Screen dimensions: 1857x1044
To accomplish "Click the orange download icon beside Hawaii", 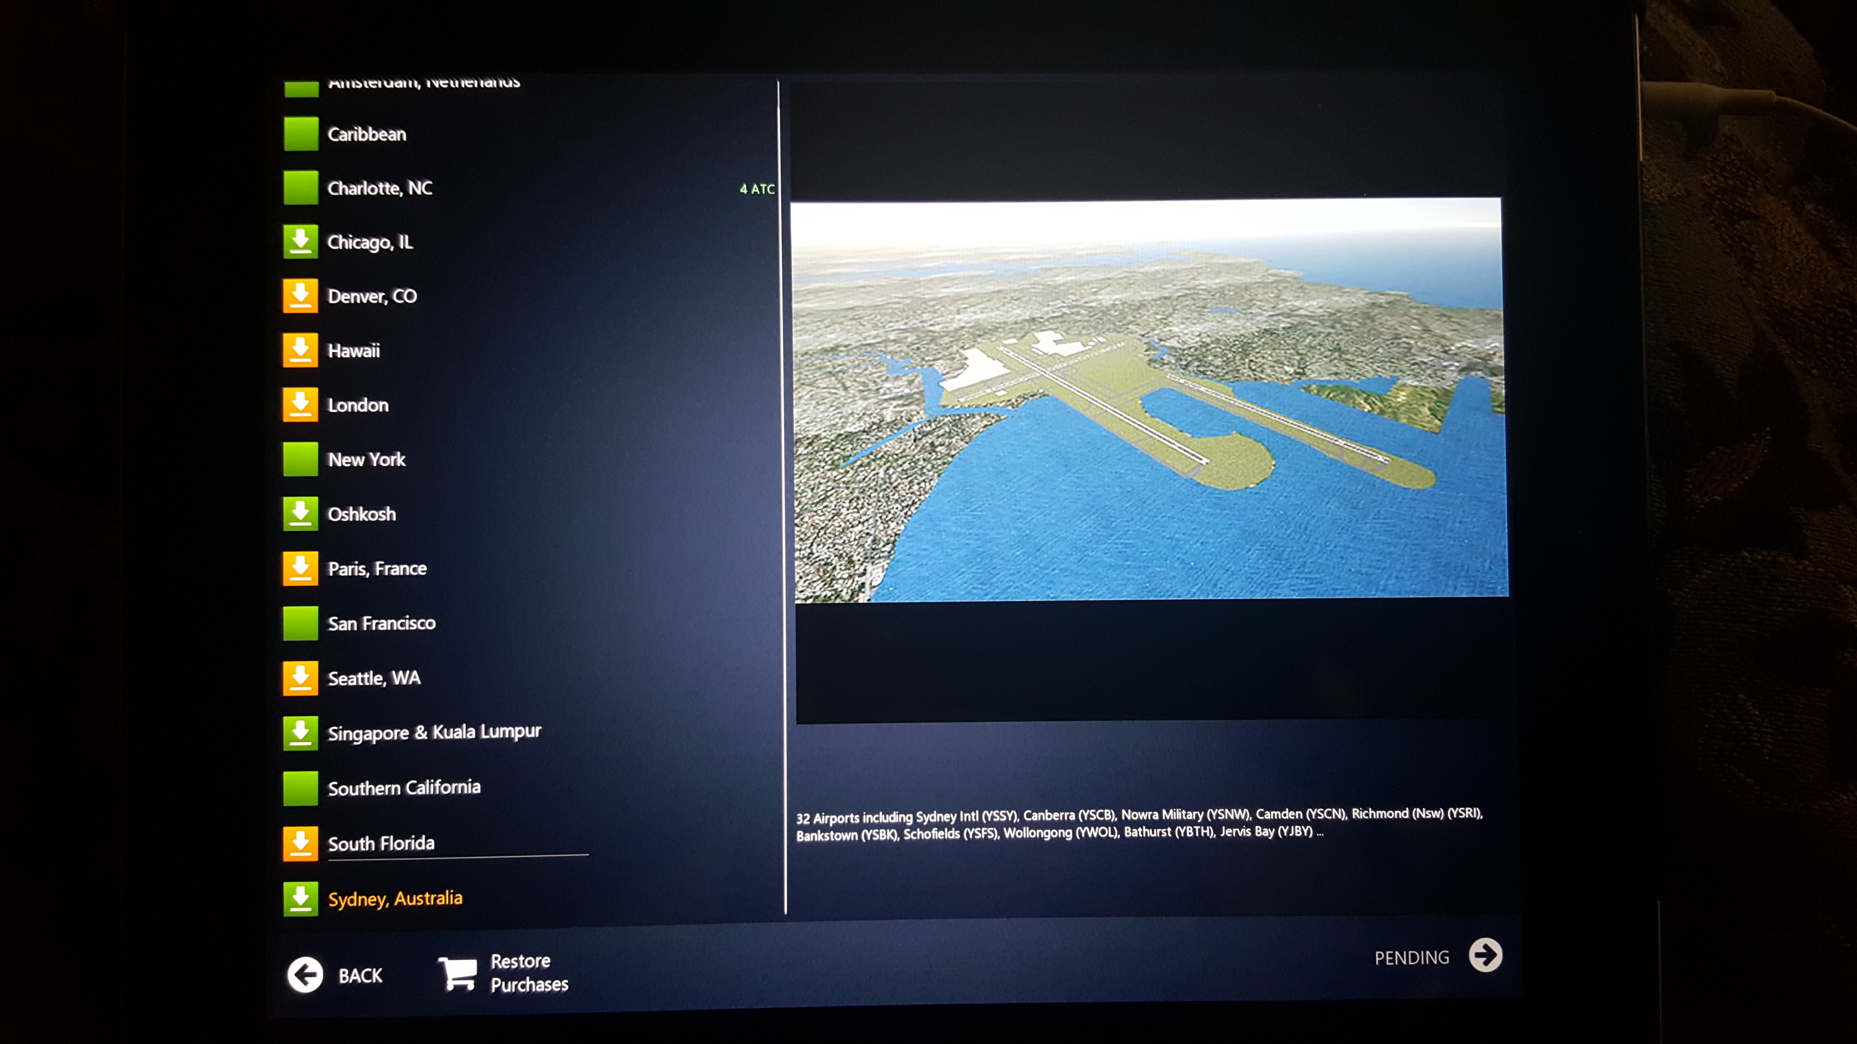I will pos(300,350).
